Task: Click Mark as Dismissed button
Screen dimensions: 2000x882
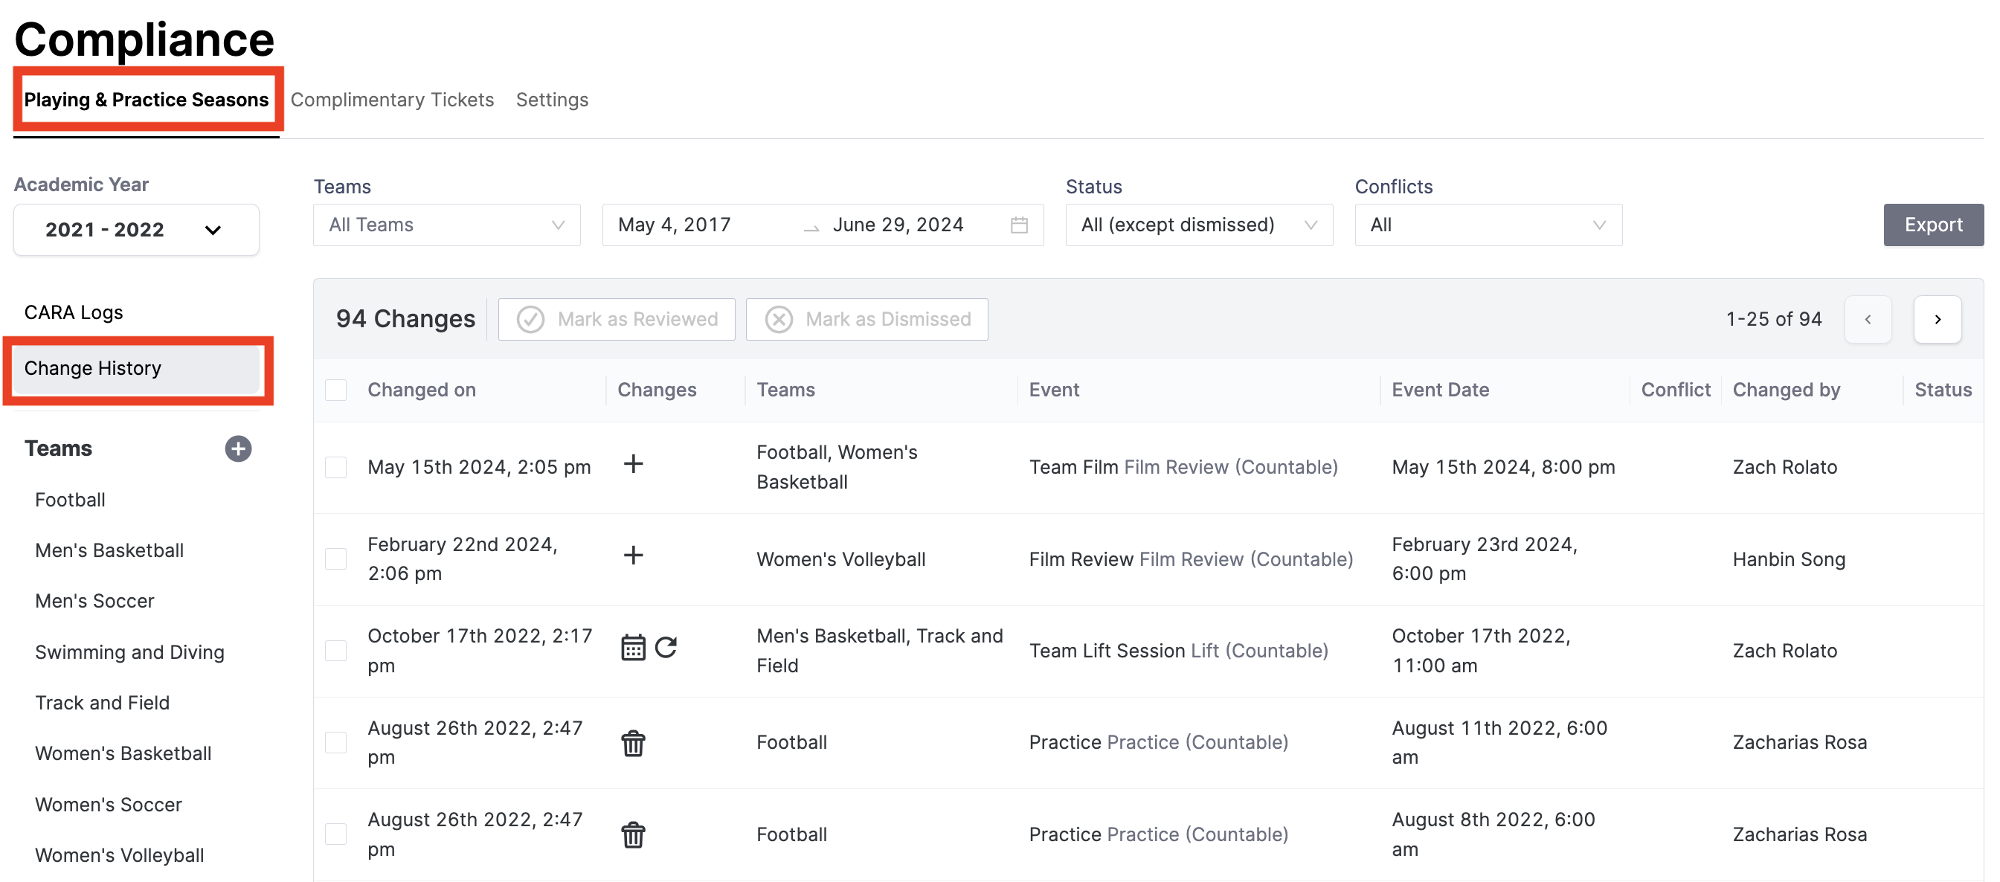Action: (866, 319)
